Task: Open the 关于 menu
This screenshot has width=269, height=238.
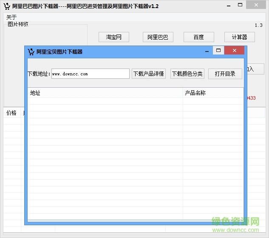Action: point(11,17)
